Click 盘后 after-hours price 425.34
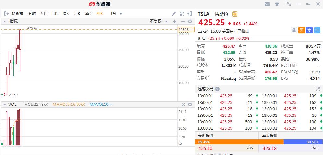Image resolution: width=323 pixels, height=155 pixels. (213, 38)
